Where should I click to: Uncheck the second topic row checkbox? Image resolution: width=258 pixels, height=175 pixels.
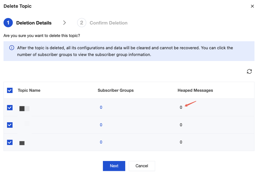(x=10, y=125)
